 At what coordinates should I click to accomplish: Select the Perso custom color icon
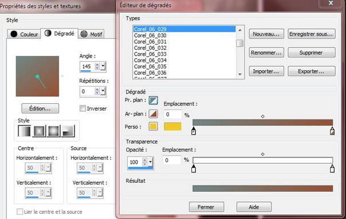(x=153, y=127)
